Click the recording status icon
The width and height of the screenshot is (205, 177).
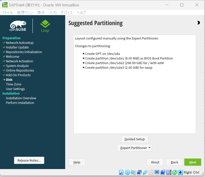click(x=163, y=172)
